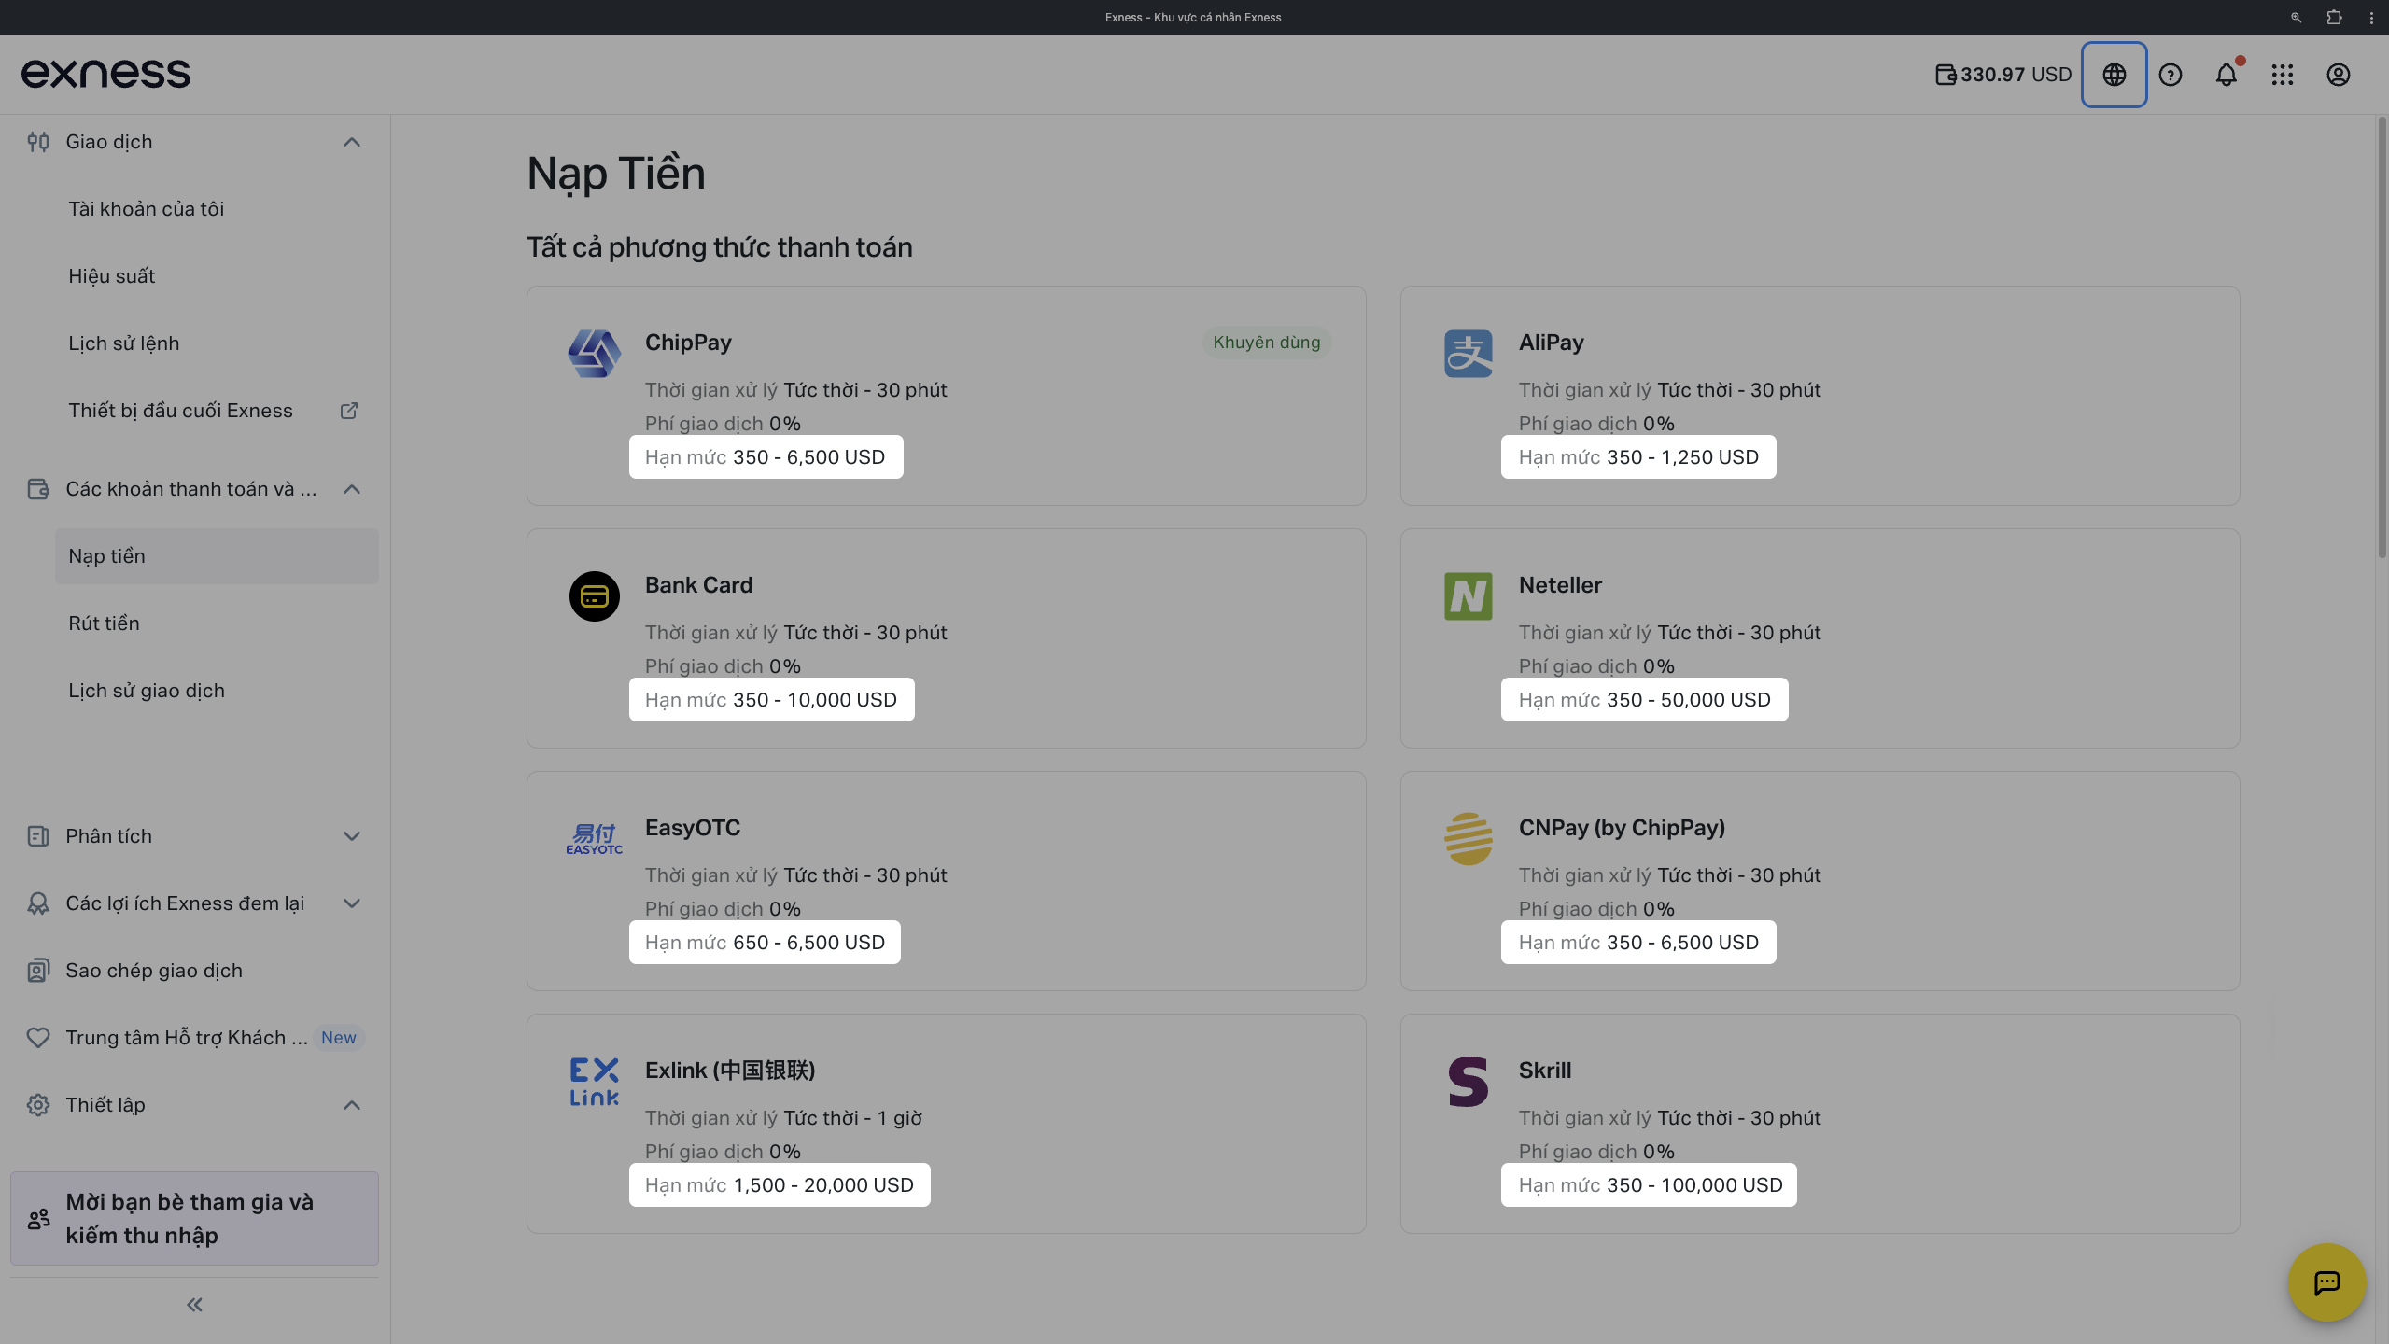Click the CNPay striped logo icon
The width and height of the screenshot is (2389, 1344).
click(1469, 839)
